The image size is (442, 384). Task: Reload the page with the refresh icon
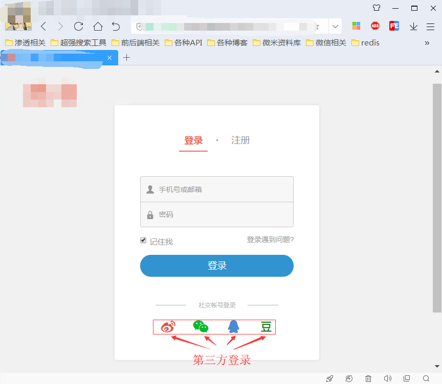[x=79, y=27]
